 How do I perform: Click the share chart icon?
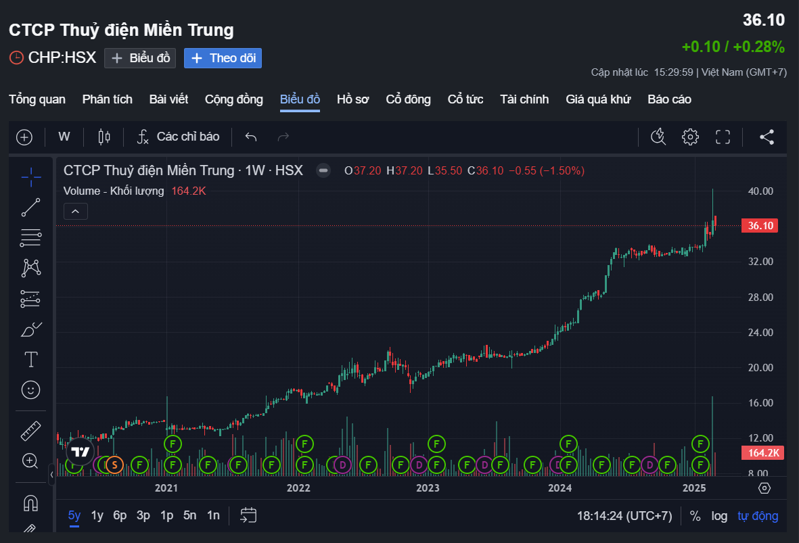(767, 137)
